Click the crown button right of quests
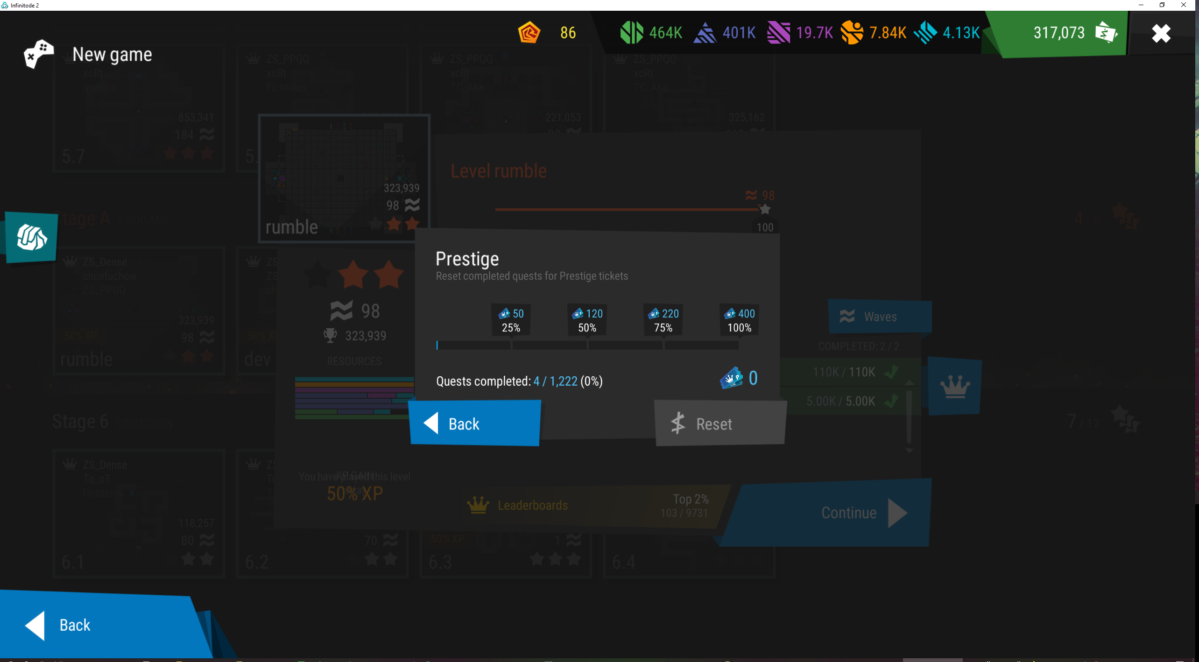Image resolution: width=1199 pixels, height=662 pixels. pos(954,386)
